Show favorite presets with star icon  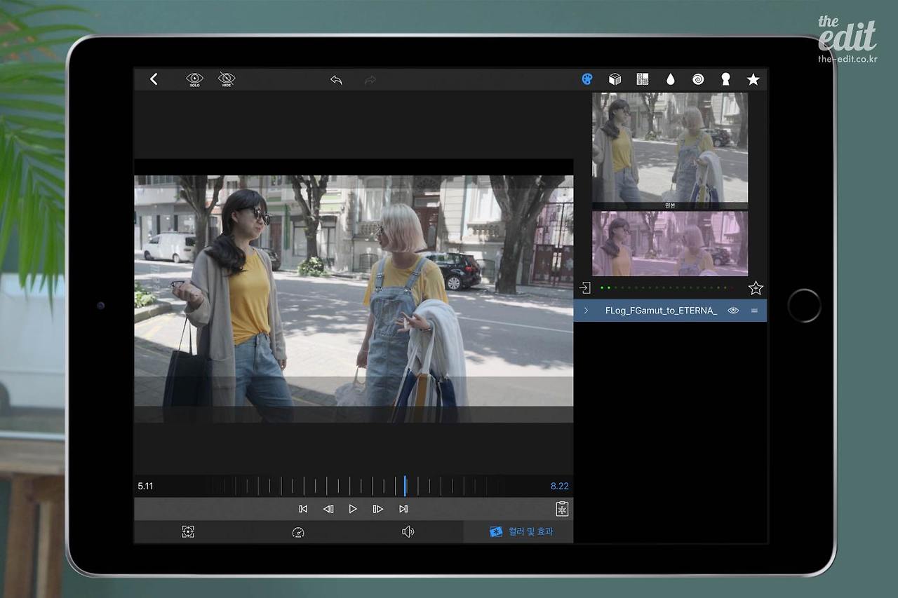tap(753, 79)
